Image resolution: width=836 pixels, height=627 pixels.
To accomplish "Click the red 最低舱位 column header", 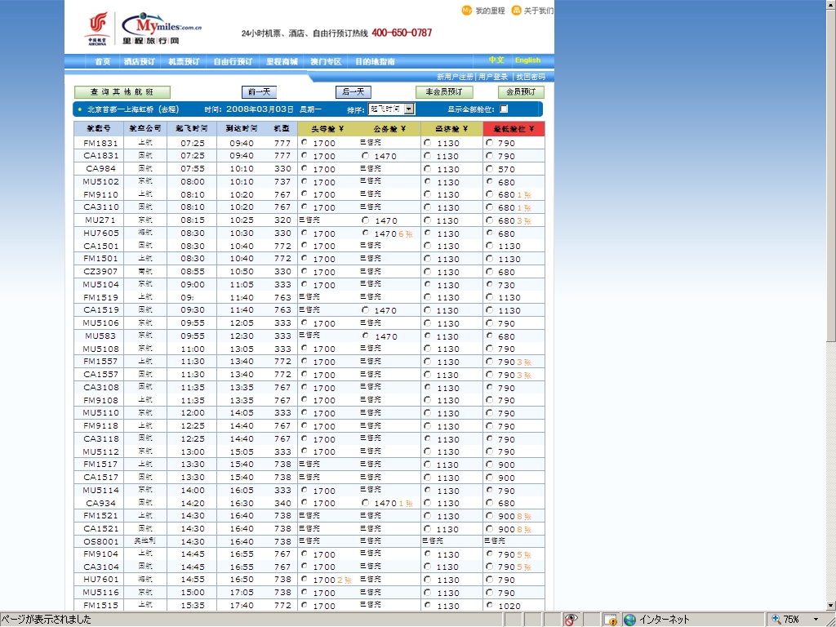I will pos(514,129).
